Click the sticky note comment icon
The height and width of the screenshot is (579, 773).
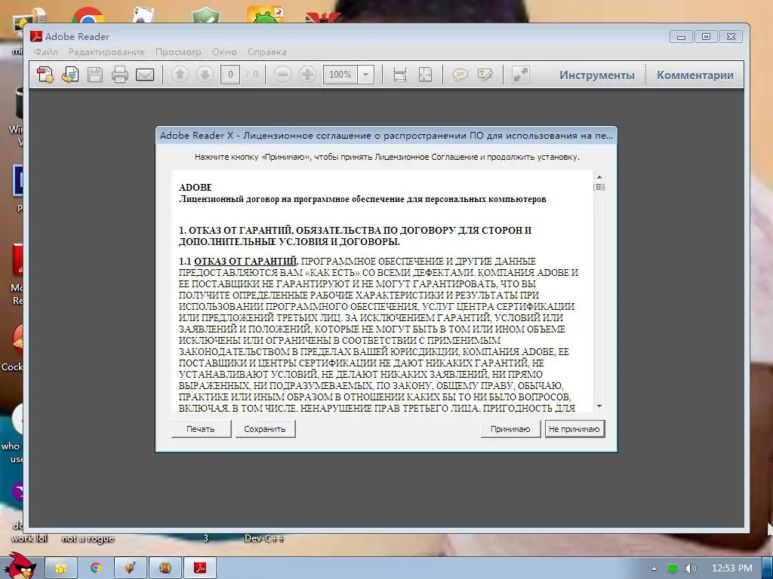click(460, 75)
